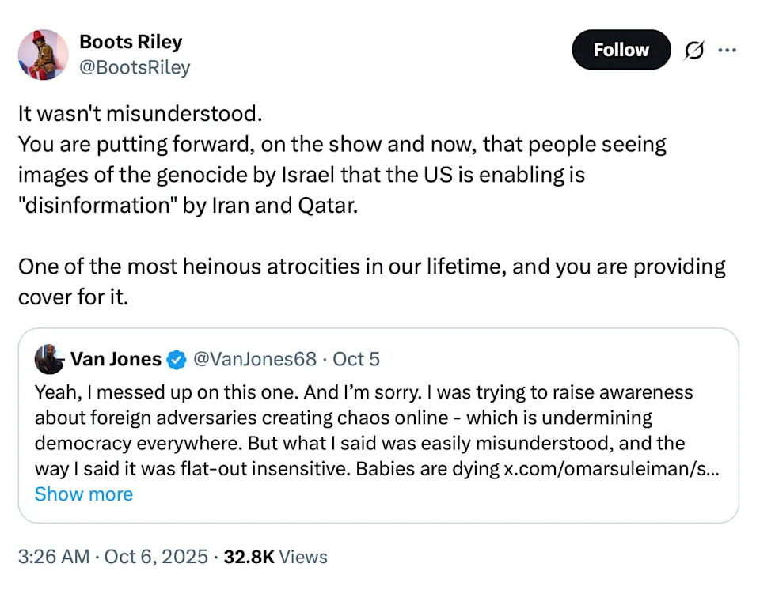Open the three-dot more options menu
Image resolution: width=760 pixels, height=590 pixels.
726,50
